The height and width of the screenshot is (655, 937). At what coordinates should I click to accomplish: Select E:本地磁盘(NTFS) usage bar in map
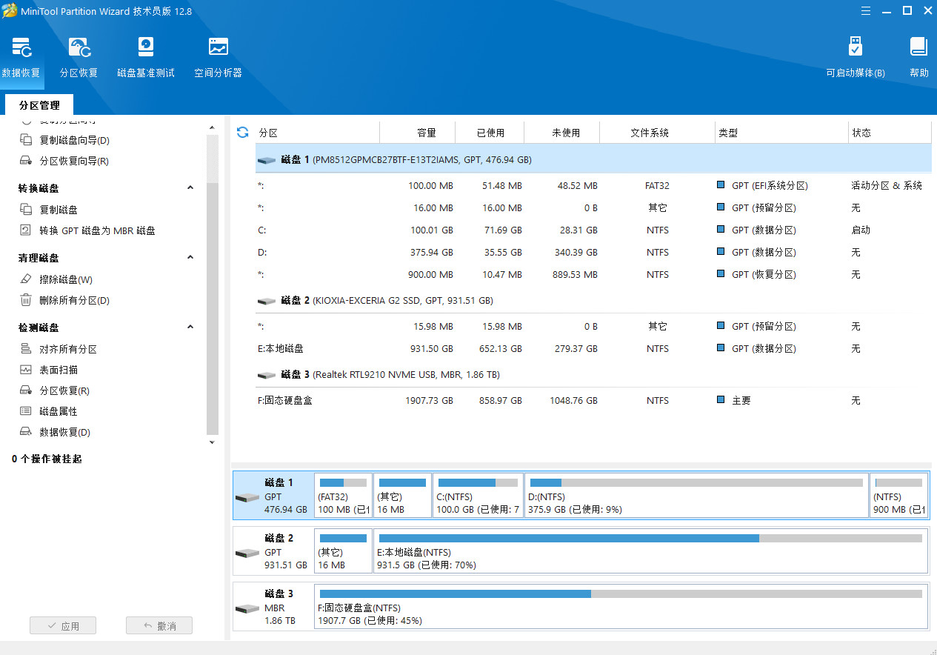[650, 538]
